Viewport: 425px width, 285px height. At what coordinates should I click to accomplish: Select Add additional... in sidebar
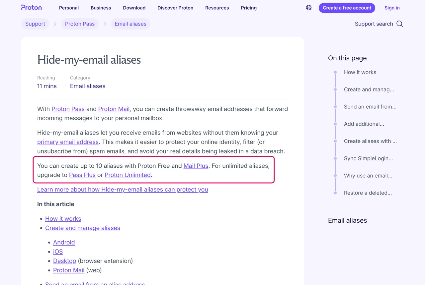click(364, 124)
